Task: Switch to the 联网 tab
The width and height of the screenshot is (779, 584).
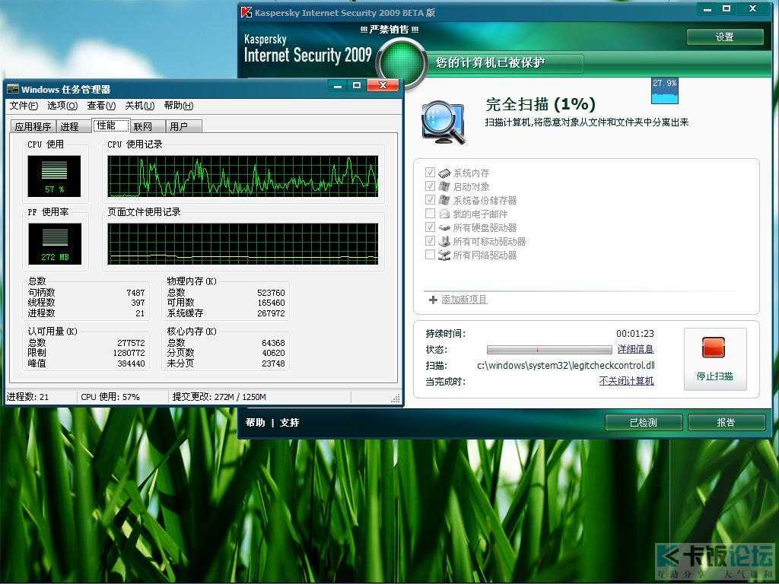Action: tap(147, 127)
